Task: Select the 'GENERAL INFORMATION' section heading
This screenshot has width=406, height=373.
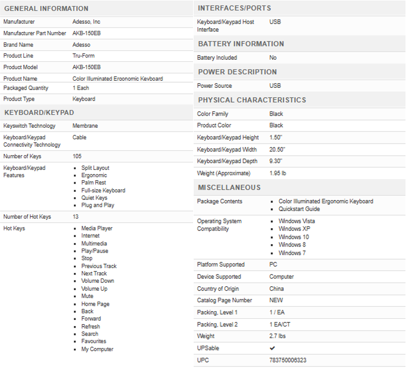Action: (x=46, y=8)
